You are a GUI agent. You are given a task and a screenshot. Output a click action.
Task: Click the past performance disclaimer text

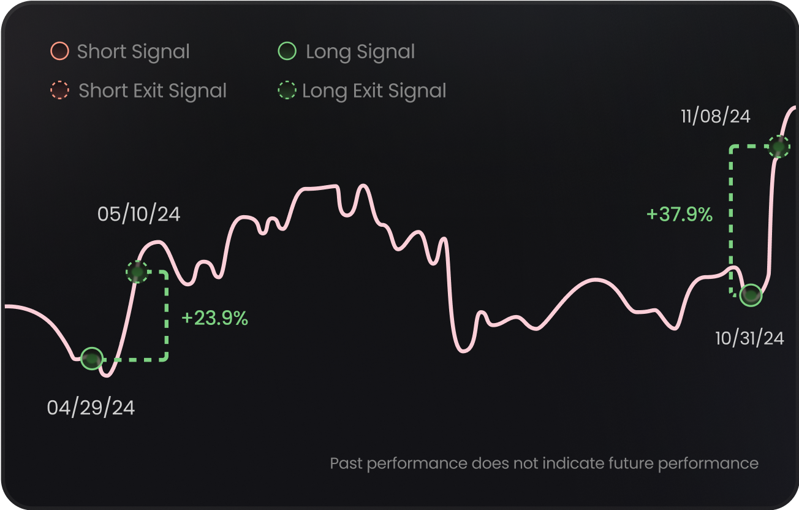pyautogui.click(x=544, y=463)
